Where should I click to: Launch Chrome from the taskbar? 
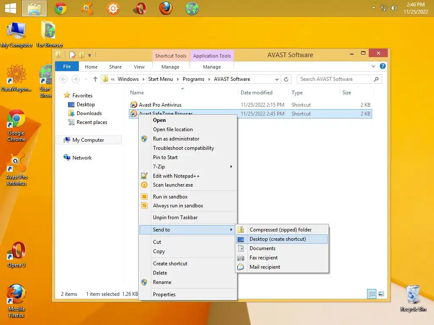60,8
